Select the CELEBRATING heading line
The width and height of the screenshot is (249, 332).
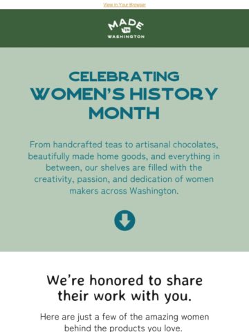[124, 77]
